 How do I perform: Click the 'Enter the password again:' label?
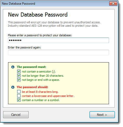pos(24,47)
